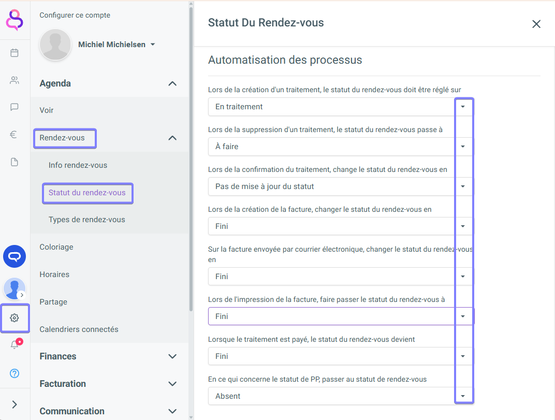Collapse the Agenda section
This screenshot has height=420, width=555.
tap(172, 83)
